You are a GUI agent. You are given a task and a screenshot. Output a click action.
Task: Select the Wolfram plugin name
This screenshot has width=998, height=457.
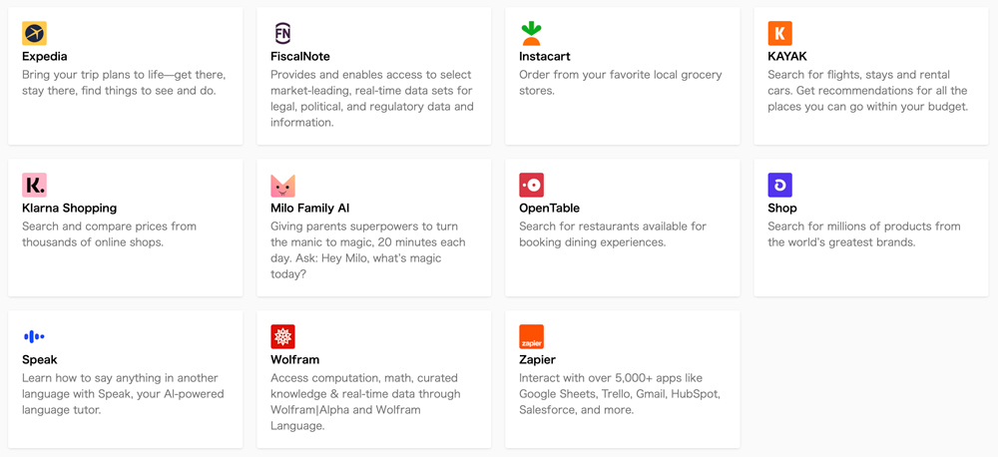tap(294, 359)
